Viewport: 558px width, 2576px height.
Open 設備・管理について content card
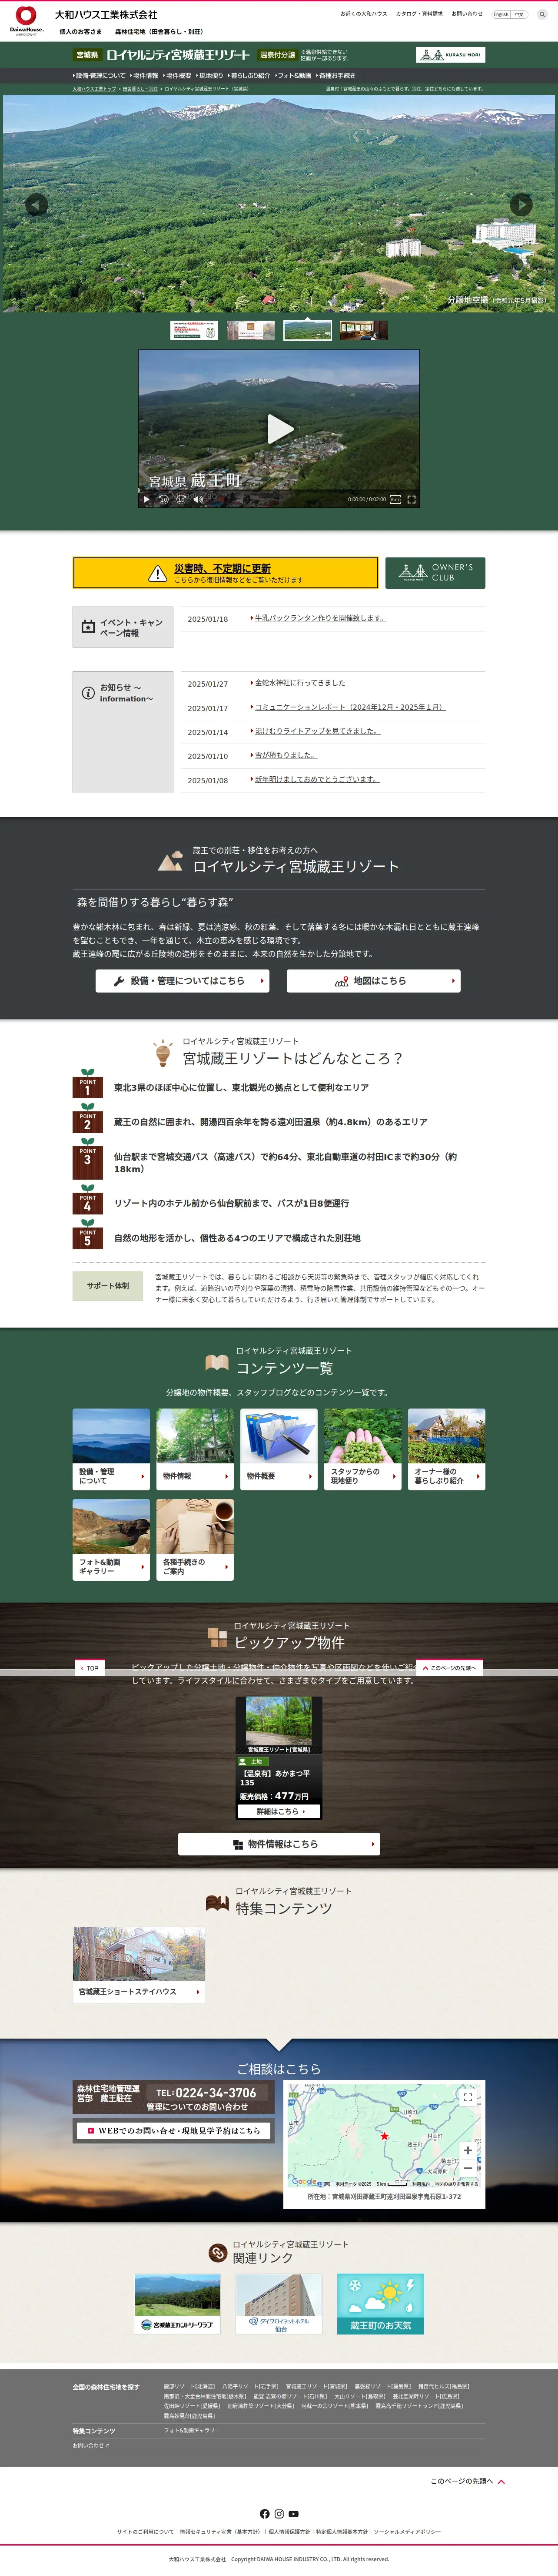point(111,1449)
